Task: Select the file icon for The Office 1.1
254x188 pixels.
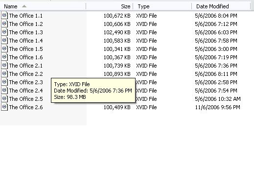Action: pyautogui.click(x=4, y=16)
